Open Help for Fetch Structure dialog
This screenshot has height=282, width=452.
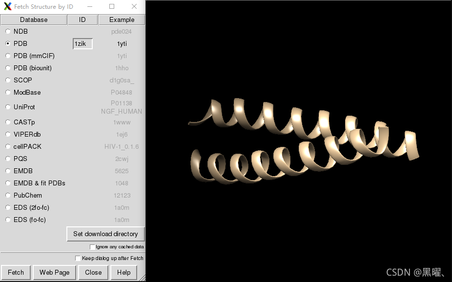[123, 272]
